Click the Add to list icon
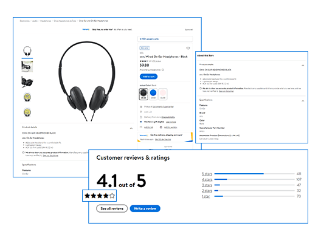321x240 pixels. [x=141, y=127]
